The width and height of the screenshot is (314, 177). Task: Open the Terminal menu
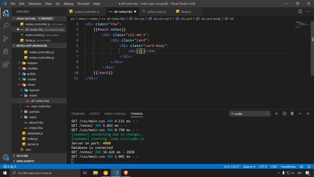[83, 3]
